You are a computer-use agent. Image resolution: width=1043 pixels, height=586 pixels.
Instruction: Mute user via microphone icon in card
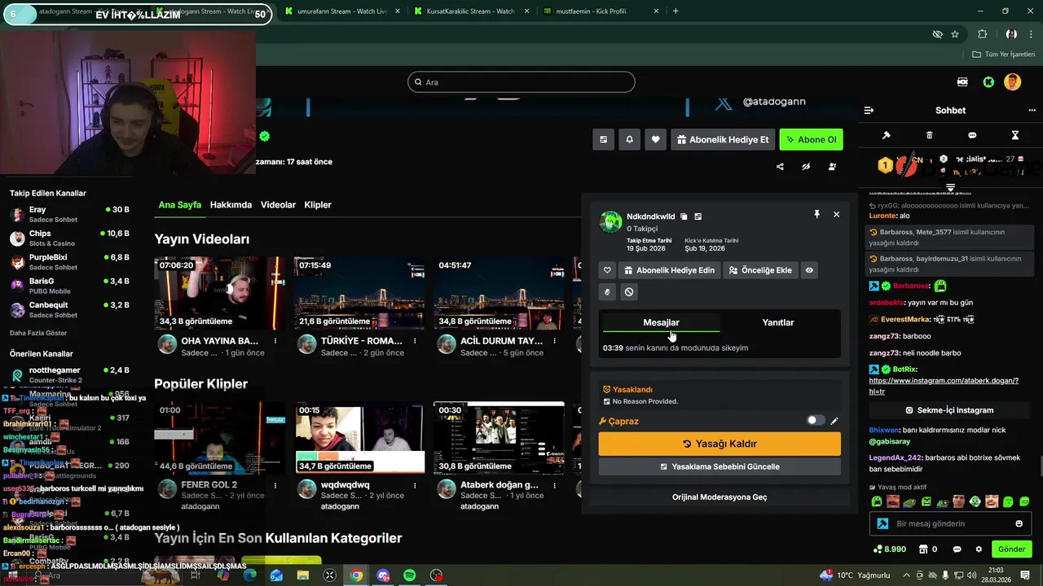(x=607, y=291)
